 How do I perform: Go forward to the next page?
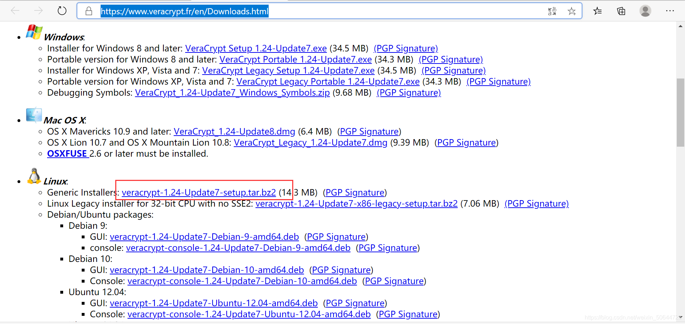(38, 11)
